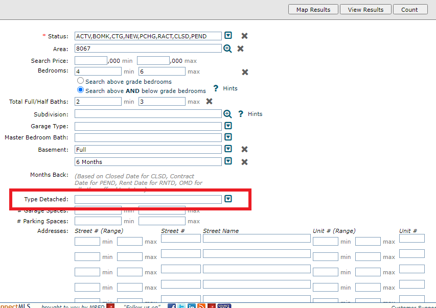Clear the Area field with its X

pos(240,49)
